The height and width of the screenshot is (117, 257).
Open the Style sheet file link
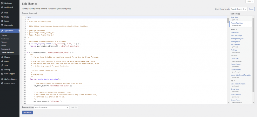pyautogui.click(x=235, y=17)
